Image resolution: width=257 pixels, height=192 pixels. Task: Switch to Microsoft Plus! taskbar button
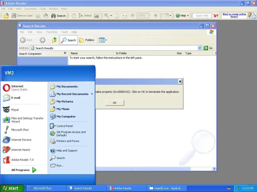[x=46, y=188]
